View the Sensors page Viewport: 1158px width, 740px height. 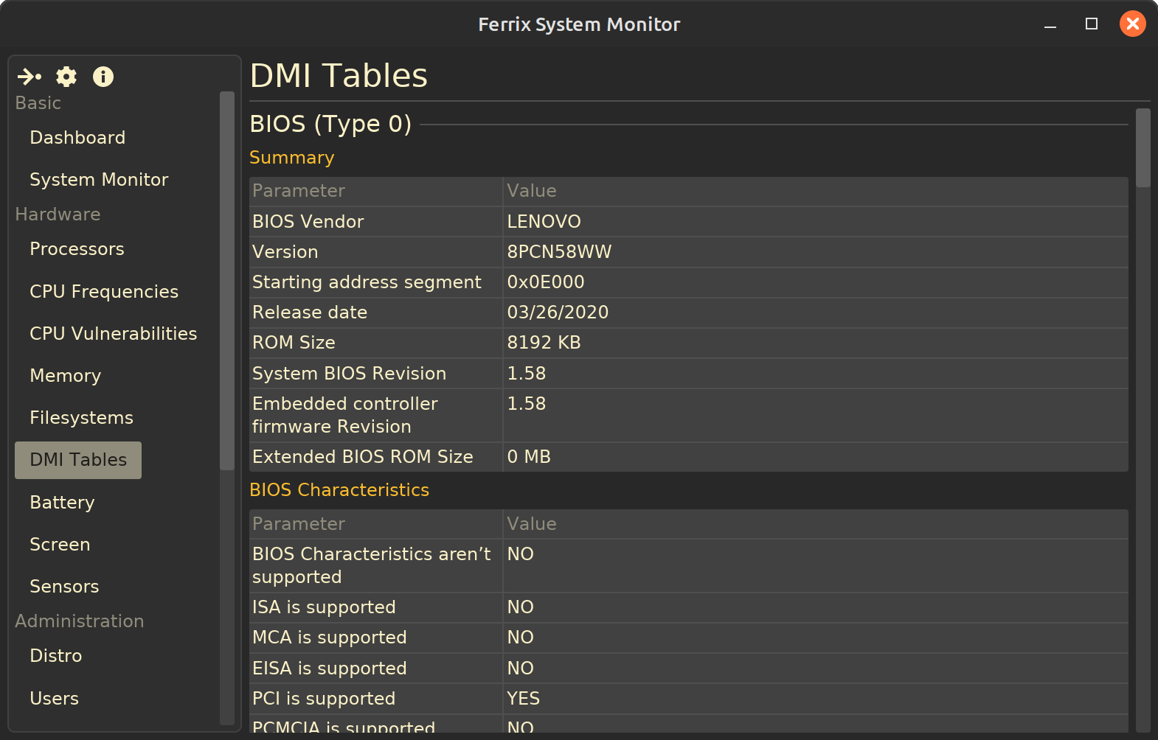click(x=64, y=587)
